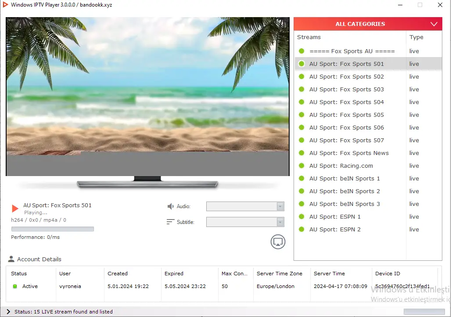Click the Account Details person icon
Screen dimensions: 452x317
point(11,259)
